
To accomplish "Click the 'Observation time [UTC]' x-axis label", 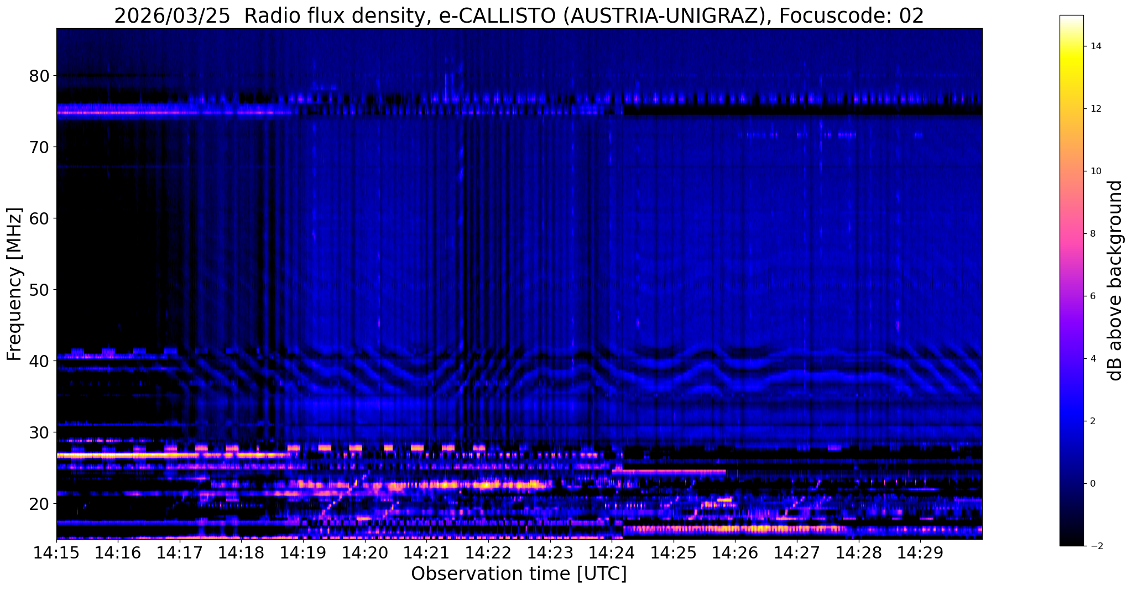I will coord(519,573).
